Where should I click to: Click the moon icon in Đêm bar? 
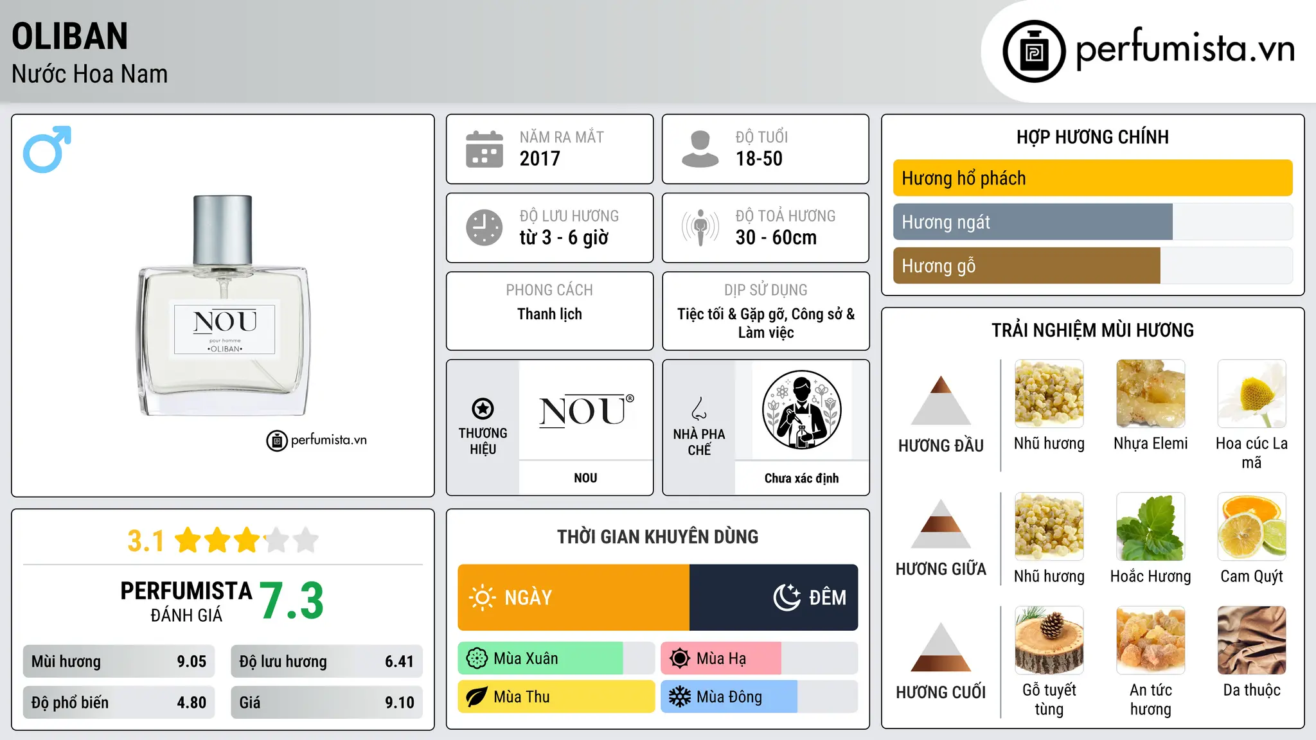(x=787, y=597)
